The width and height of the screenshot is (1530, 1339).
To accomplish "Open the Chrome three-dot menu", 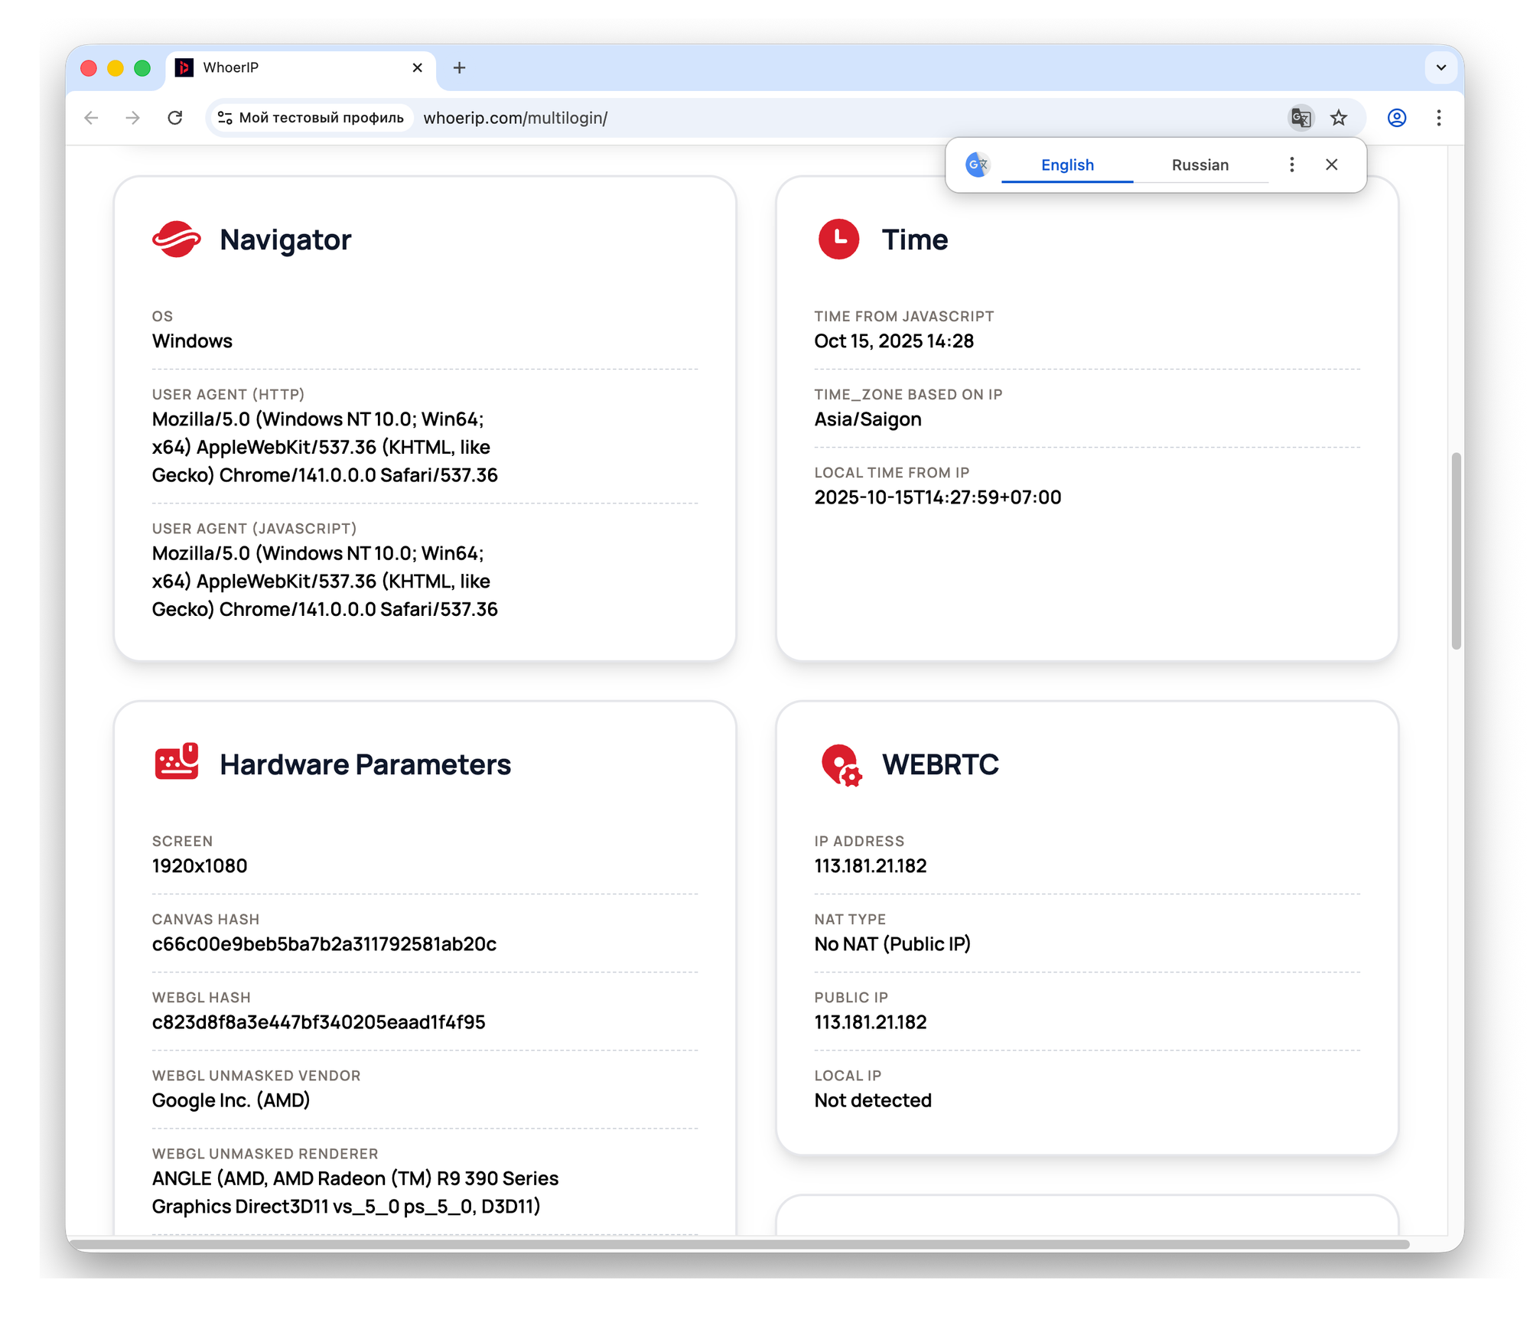I will 1439,118.
